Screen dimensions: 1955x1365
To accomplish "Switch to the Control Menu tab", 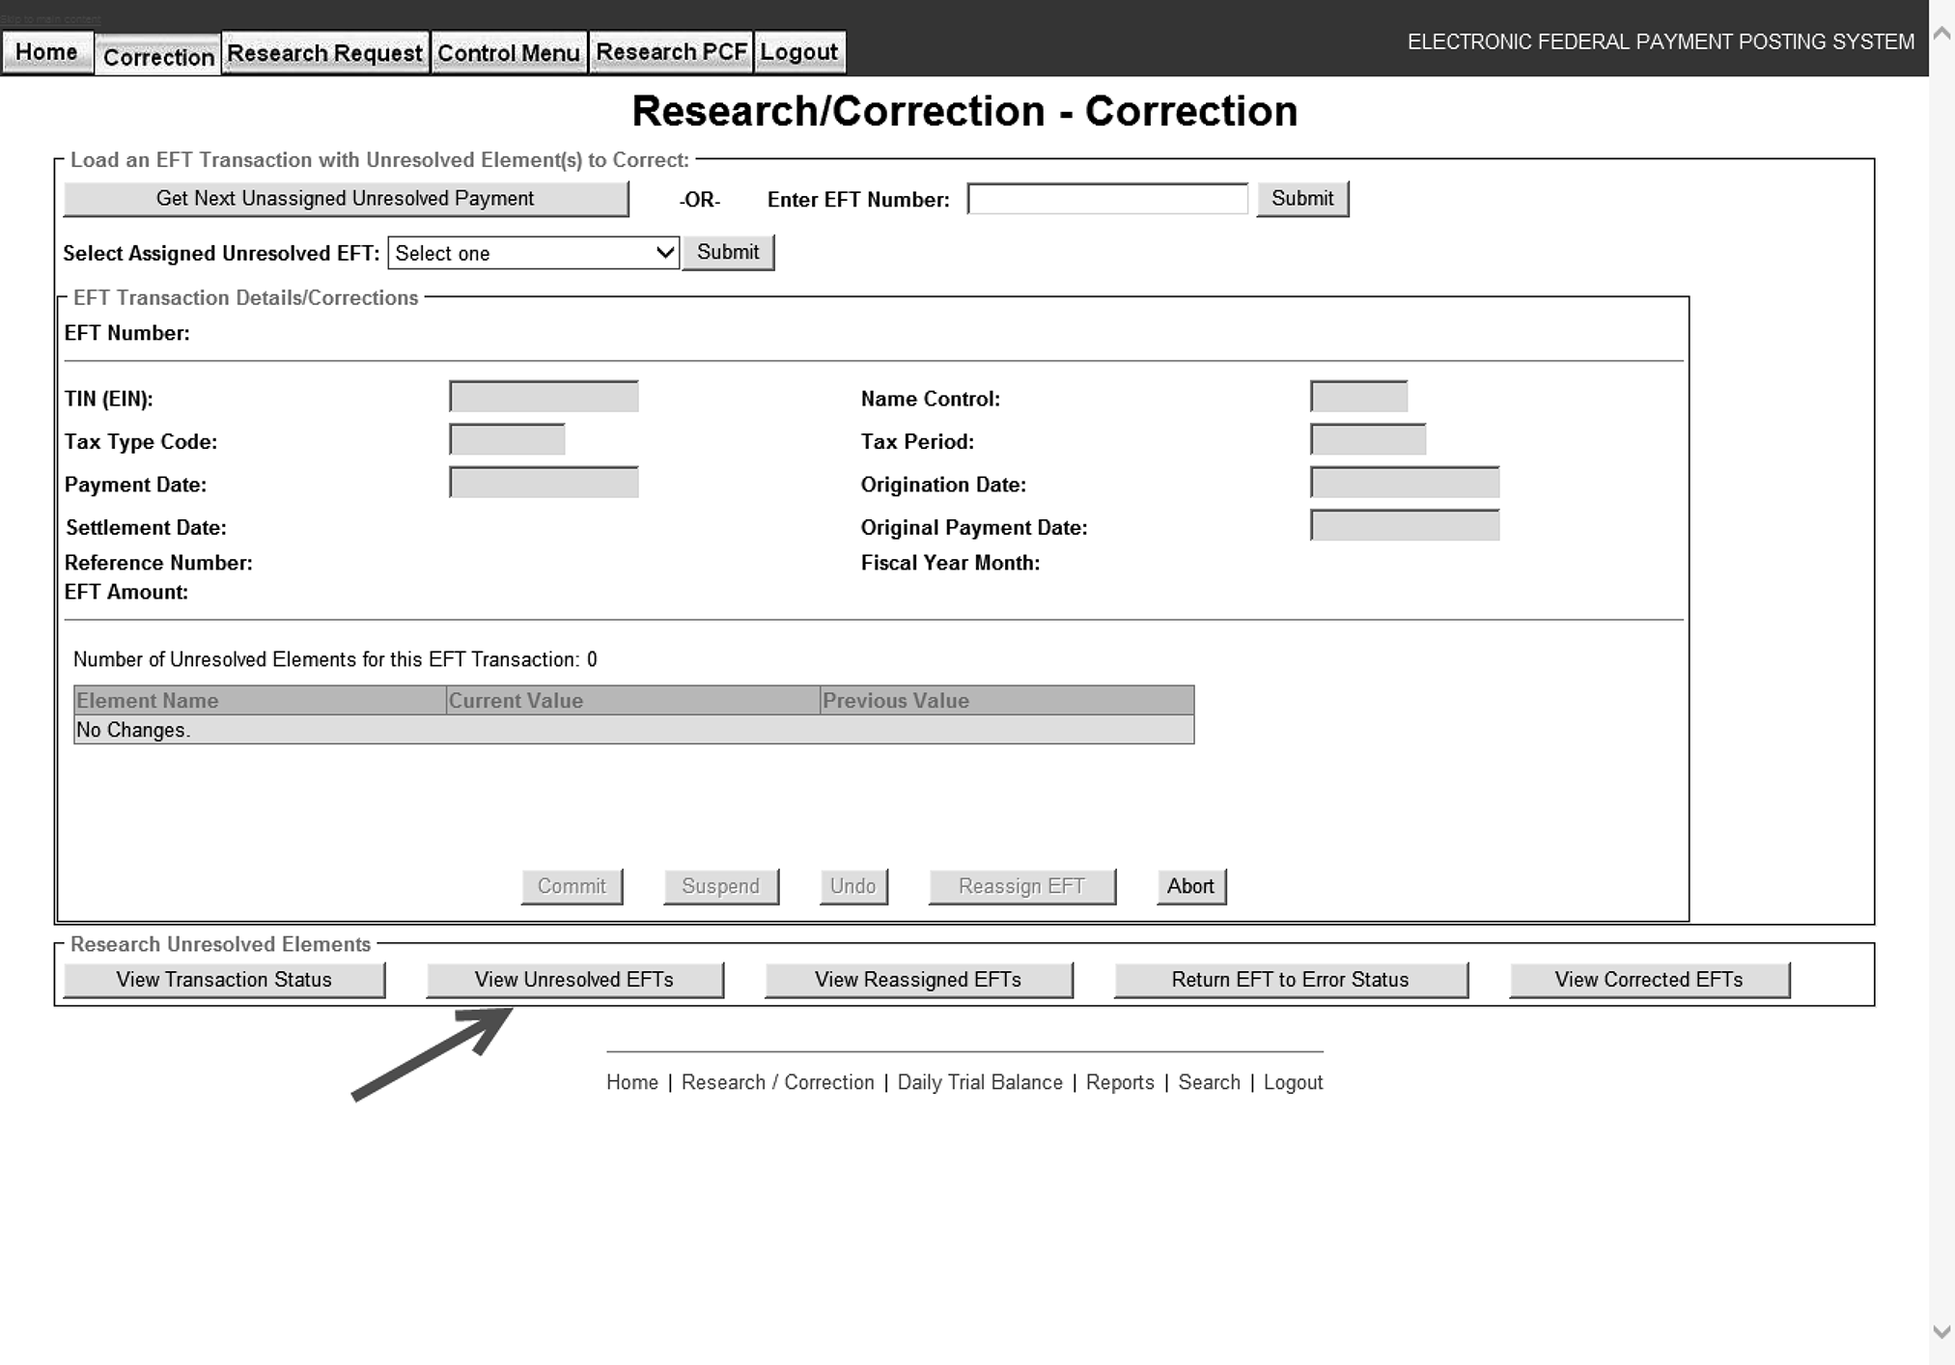I will coord(508,53).
